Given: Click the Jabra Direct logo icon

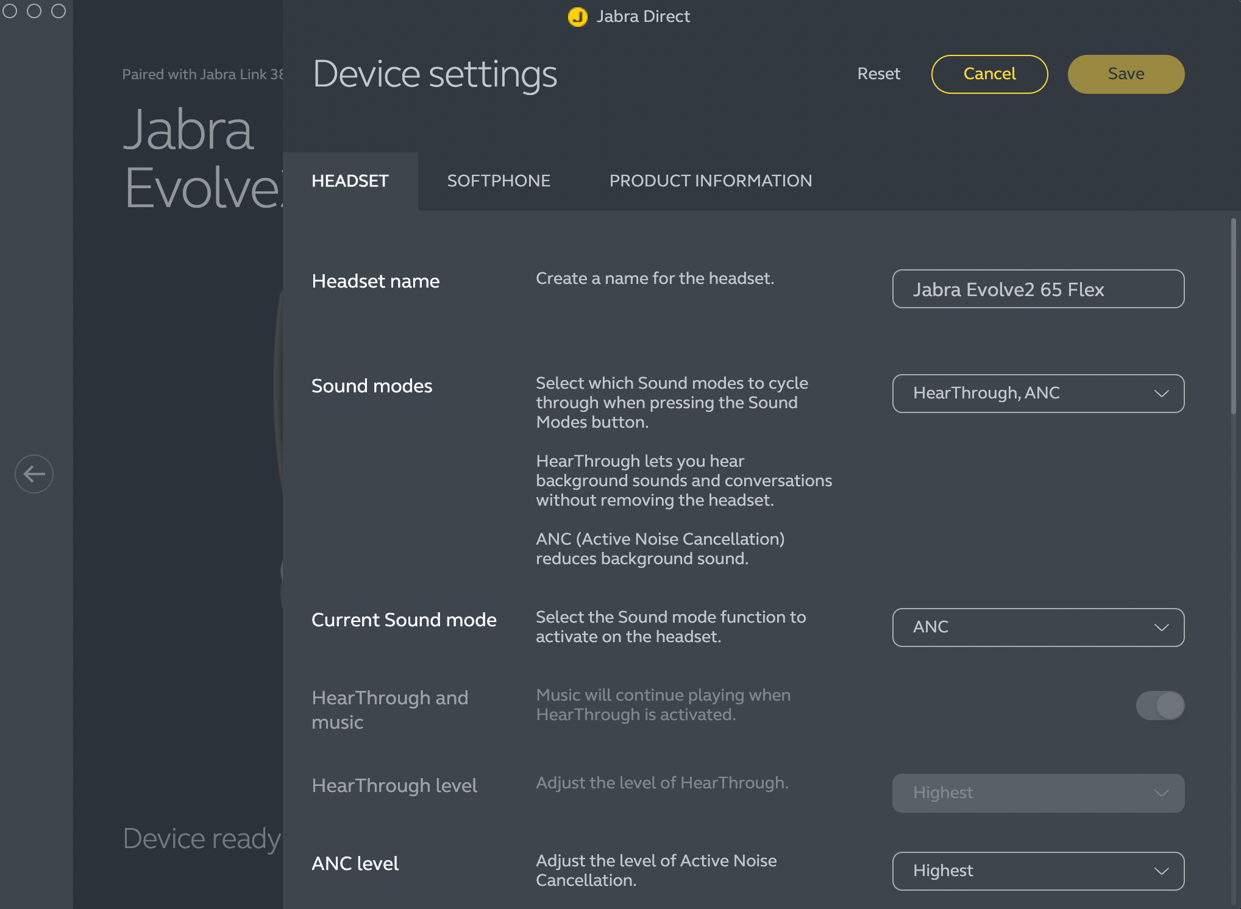Looking at the screenshot, I should (577, 16).
